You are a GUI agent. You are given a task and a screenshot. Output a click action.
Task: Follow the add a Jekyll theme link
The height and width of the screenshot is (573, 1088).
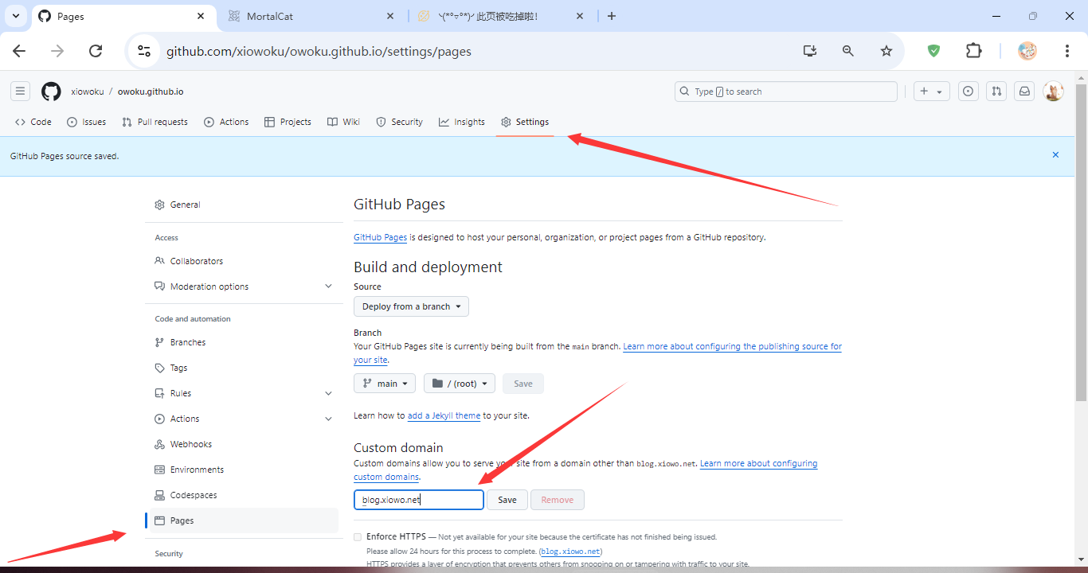(x=444, y=415)
